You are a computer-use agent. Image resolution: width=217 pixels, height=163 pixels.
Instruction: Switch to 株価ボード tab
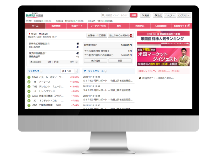coord(77,26)
